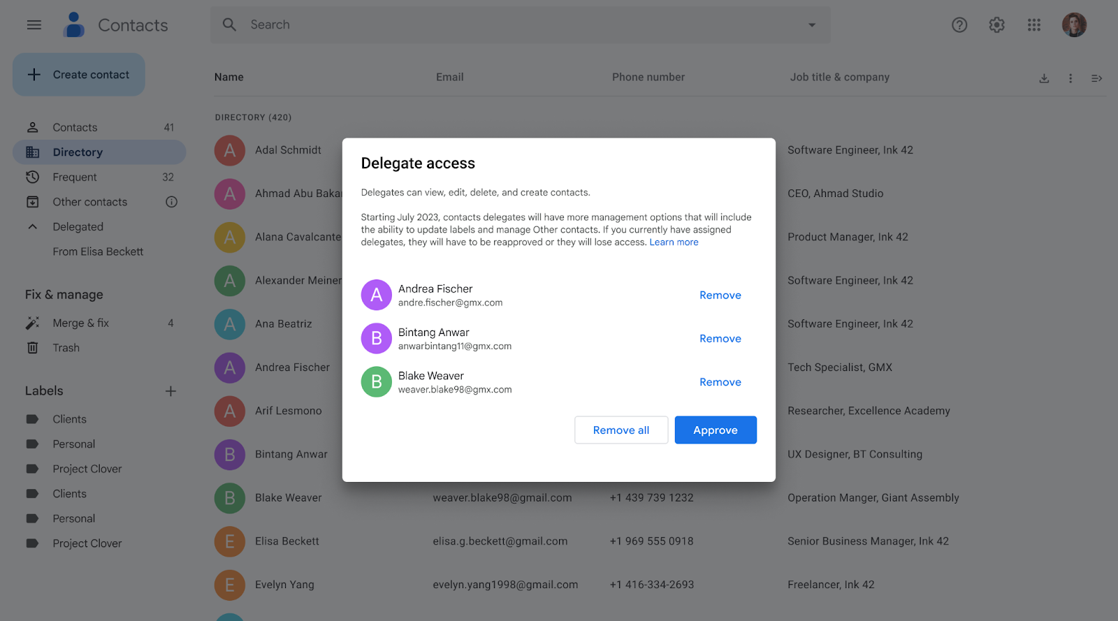The image size is (1118, 621).
Task: Click the list display density icon
Action: pyautogui.click(x=1096, y=78)
